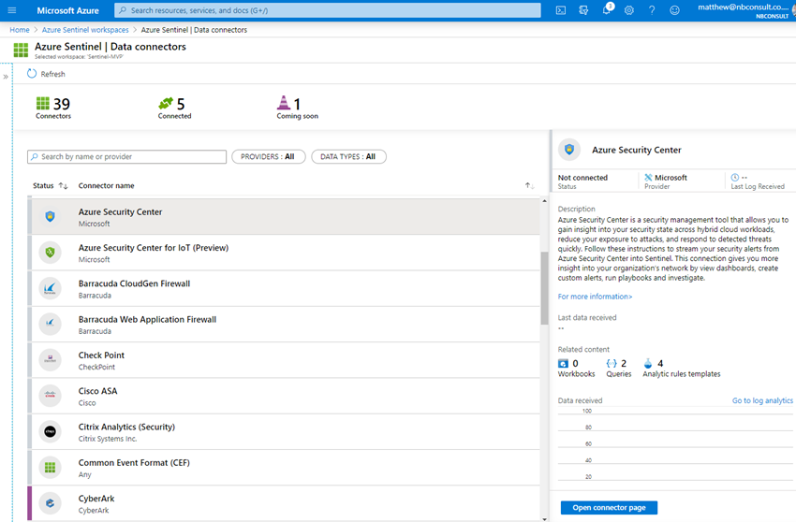The width and height of the screenshot is (796, 522).
Task: Click the Connected plug icon
Action: (166, 104)
